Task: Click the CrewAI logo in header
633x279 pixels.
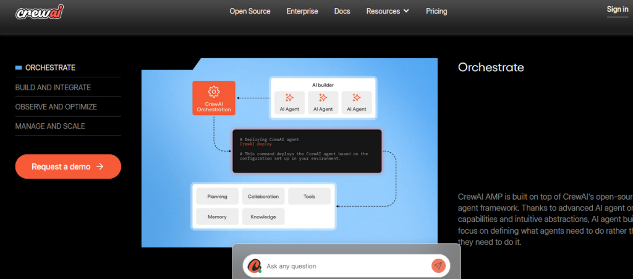Action: click(x=40, y=12)
